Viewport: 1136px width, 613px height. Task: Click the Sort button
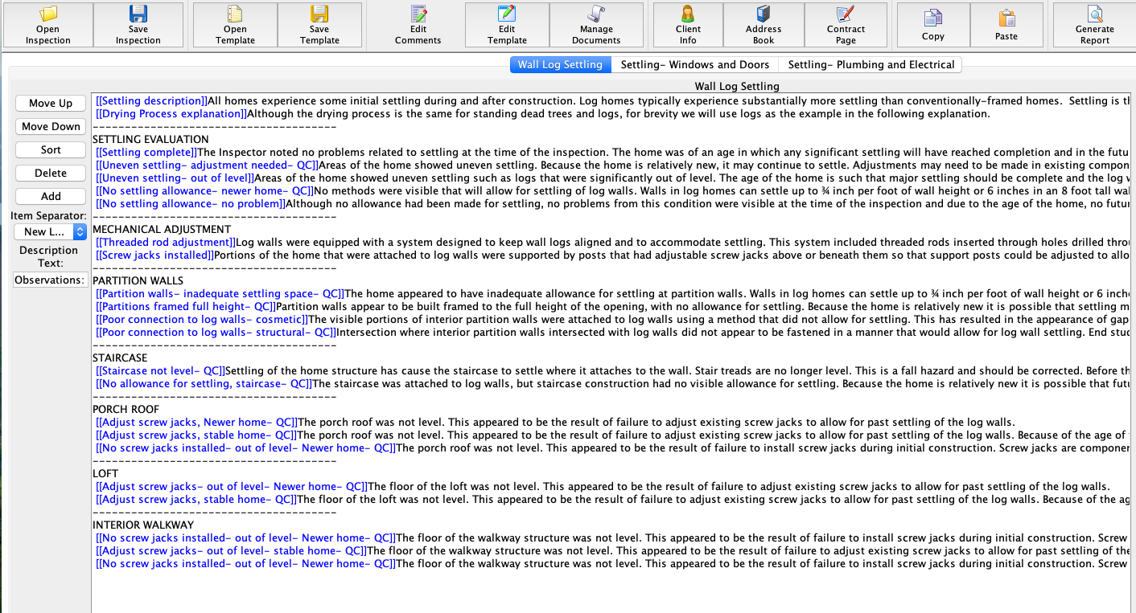[51, 149]
